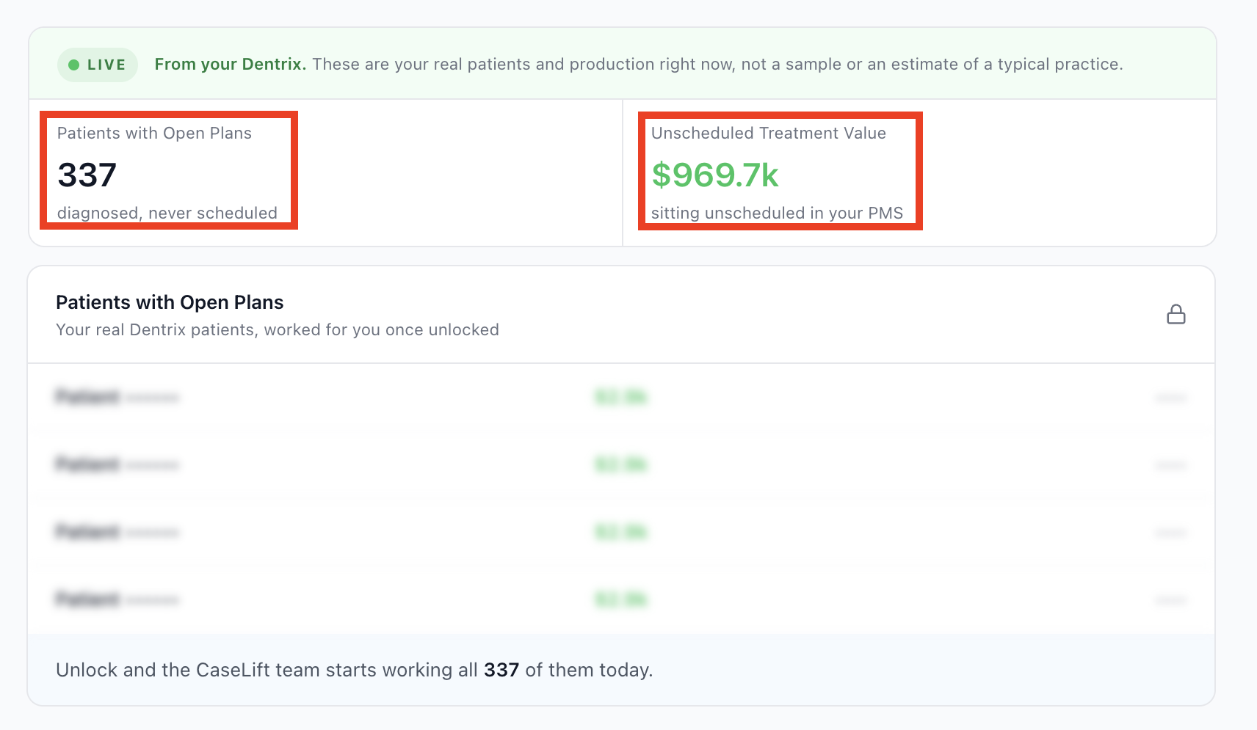This screenshot has width=1257, height=730.
Task: Click the large "337" open plans count
Action: [87, 175]
